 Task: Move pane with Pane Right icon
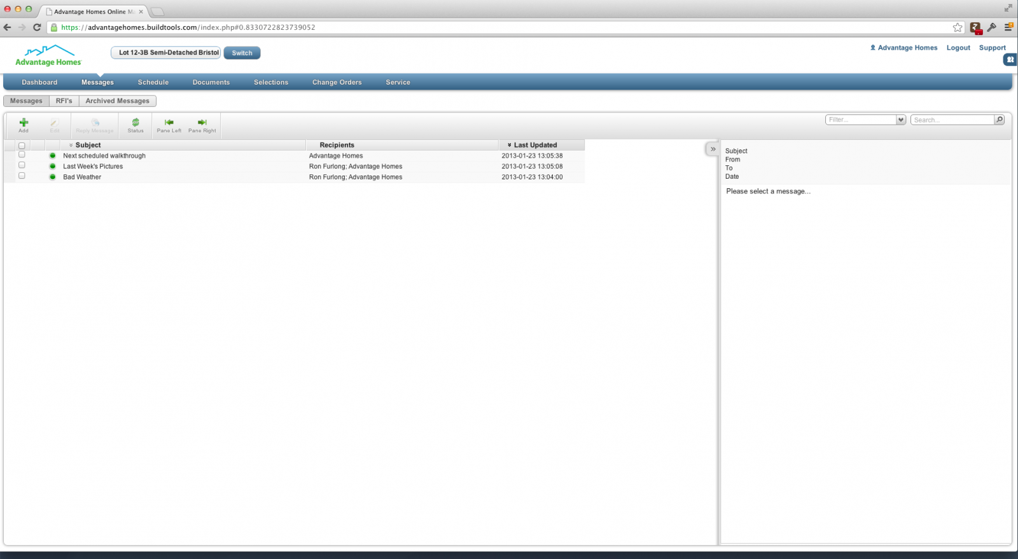pyautogui.click(x=202, y=125)
